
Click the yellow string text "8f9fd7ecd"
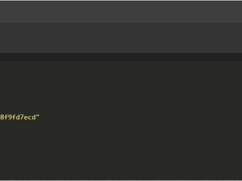click(x=18, y=117)
